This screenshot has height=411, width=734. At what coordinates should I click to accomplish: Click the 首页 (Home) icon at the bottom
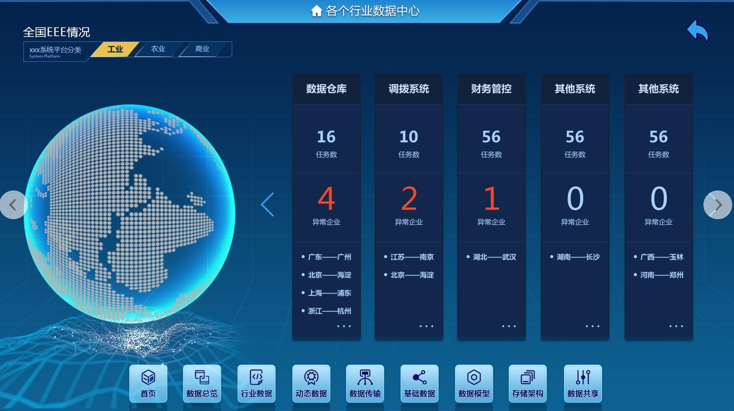coord(148,383)
